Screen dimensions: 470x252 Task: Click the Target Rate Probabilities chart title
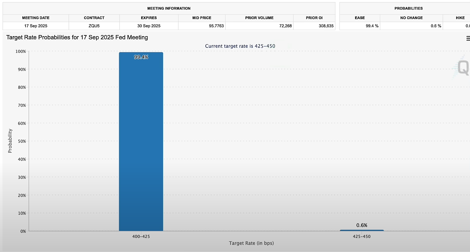77,37
